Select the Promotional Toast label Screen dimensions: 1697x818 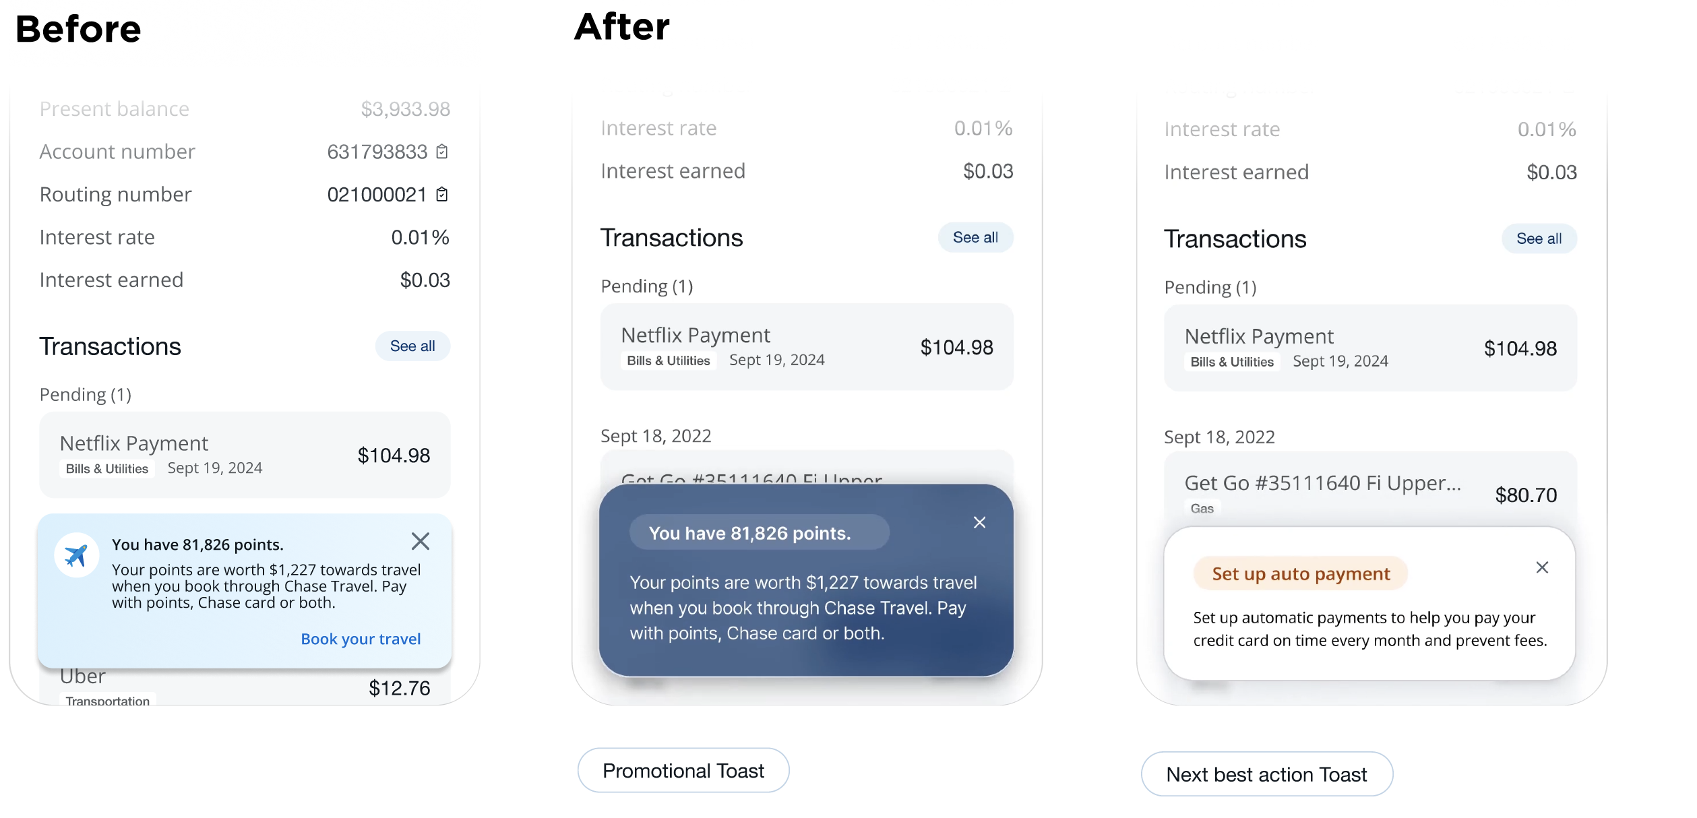(683, 770)
